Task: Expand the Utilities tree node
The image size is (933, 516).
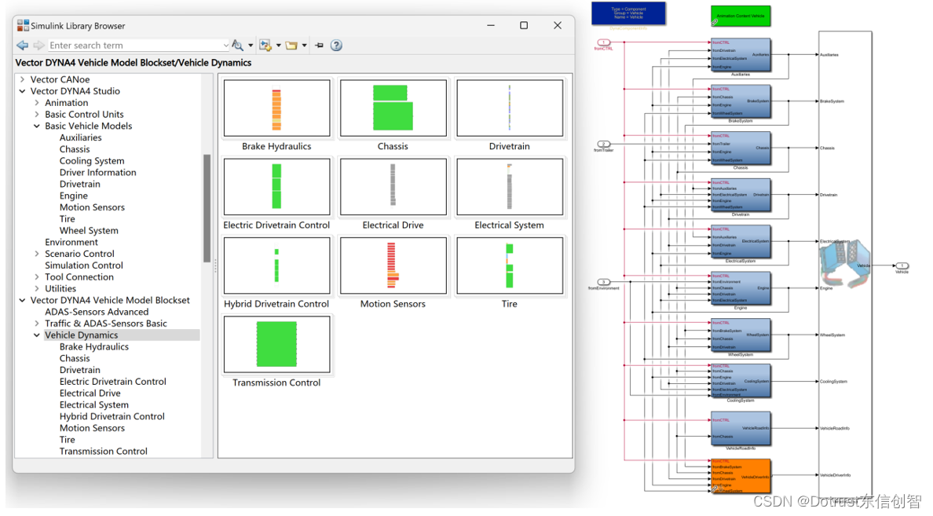Action: pyautogui.click(x=36, y=289)
